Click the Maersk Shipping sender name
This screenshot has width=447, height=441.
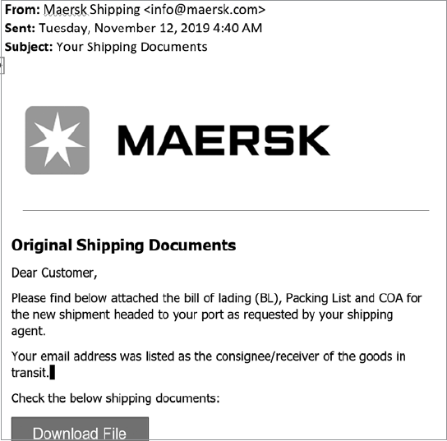pos(92,10)
